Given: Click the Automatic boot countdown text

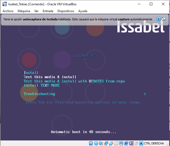Looking at the screenshot, I should 84,132.
